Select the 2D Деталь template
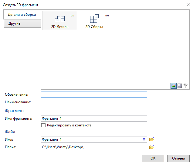Viewport: 193px width, 165px height. [60, 21]
